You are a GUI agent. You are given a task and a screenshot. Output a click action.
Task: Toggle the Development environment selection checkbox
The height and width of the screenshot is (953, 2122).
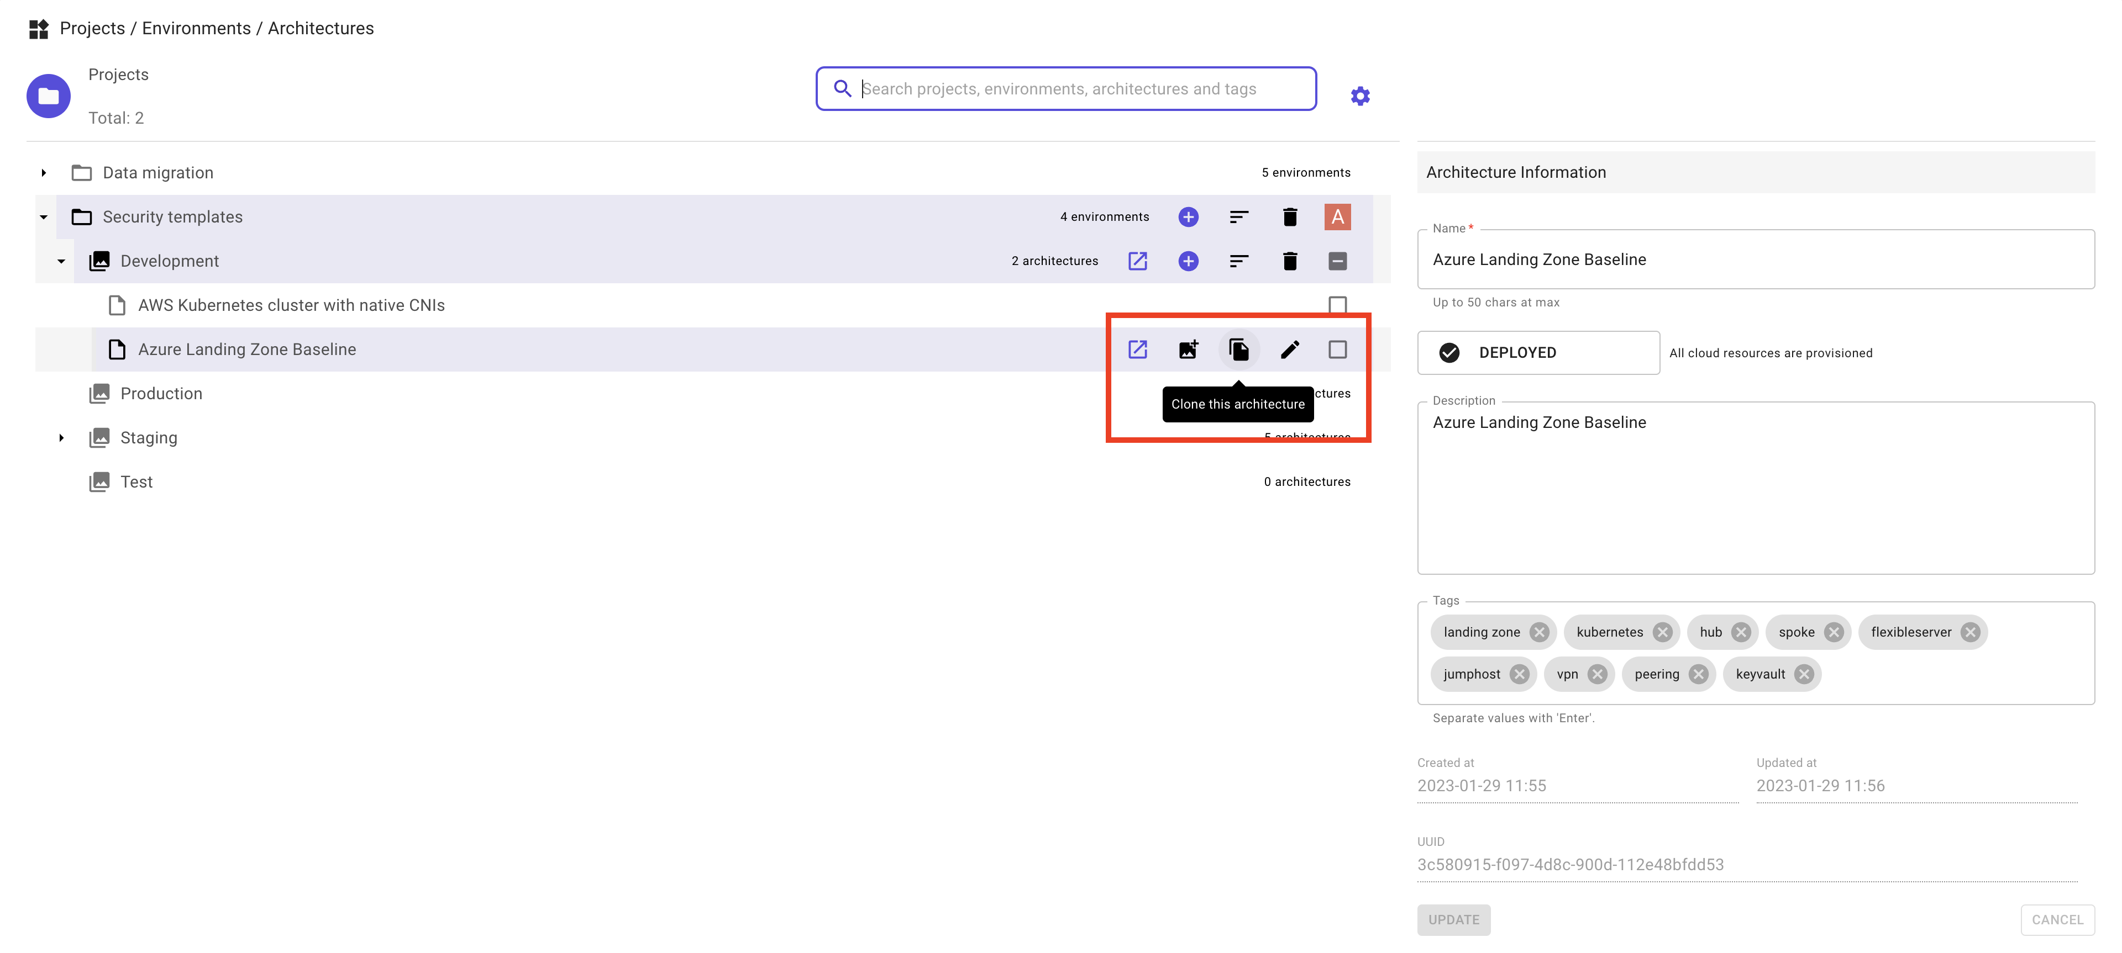click(1337, 262)
